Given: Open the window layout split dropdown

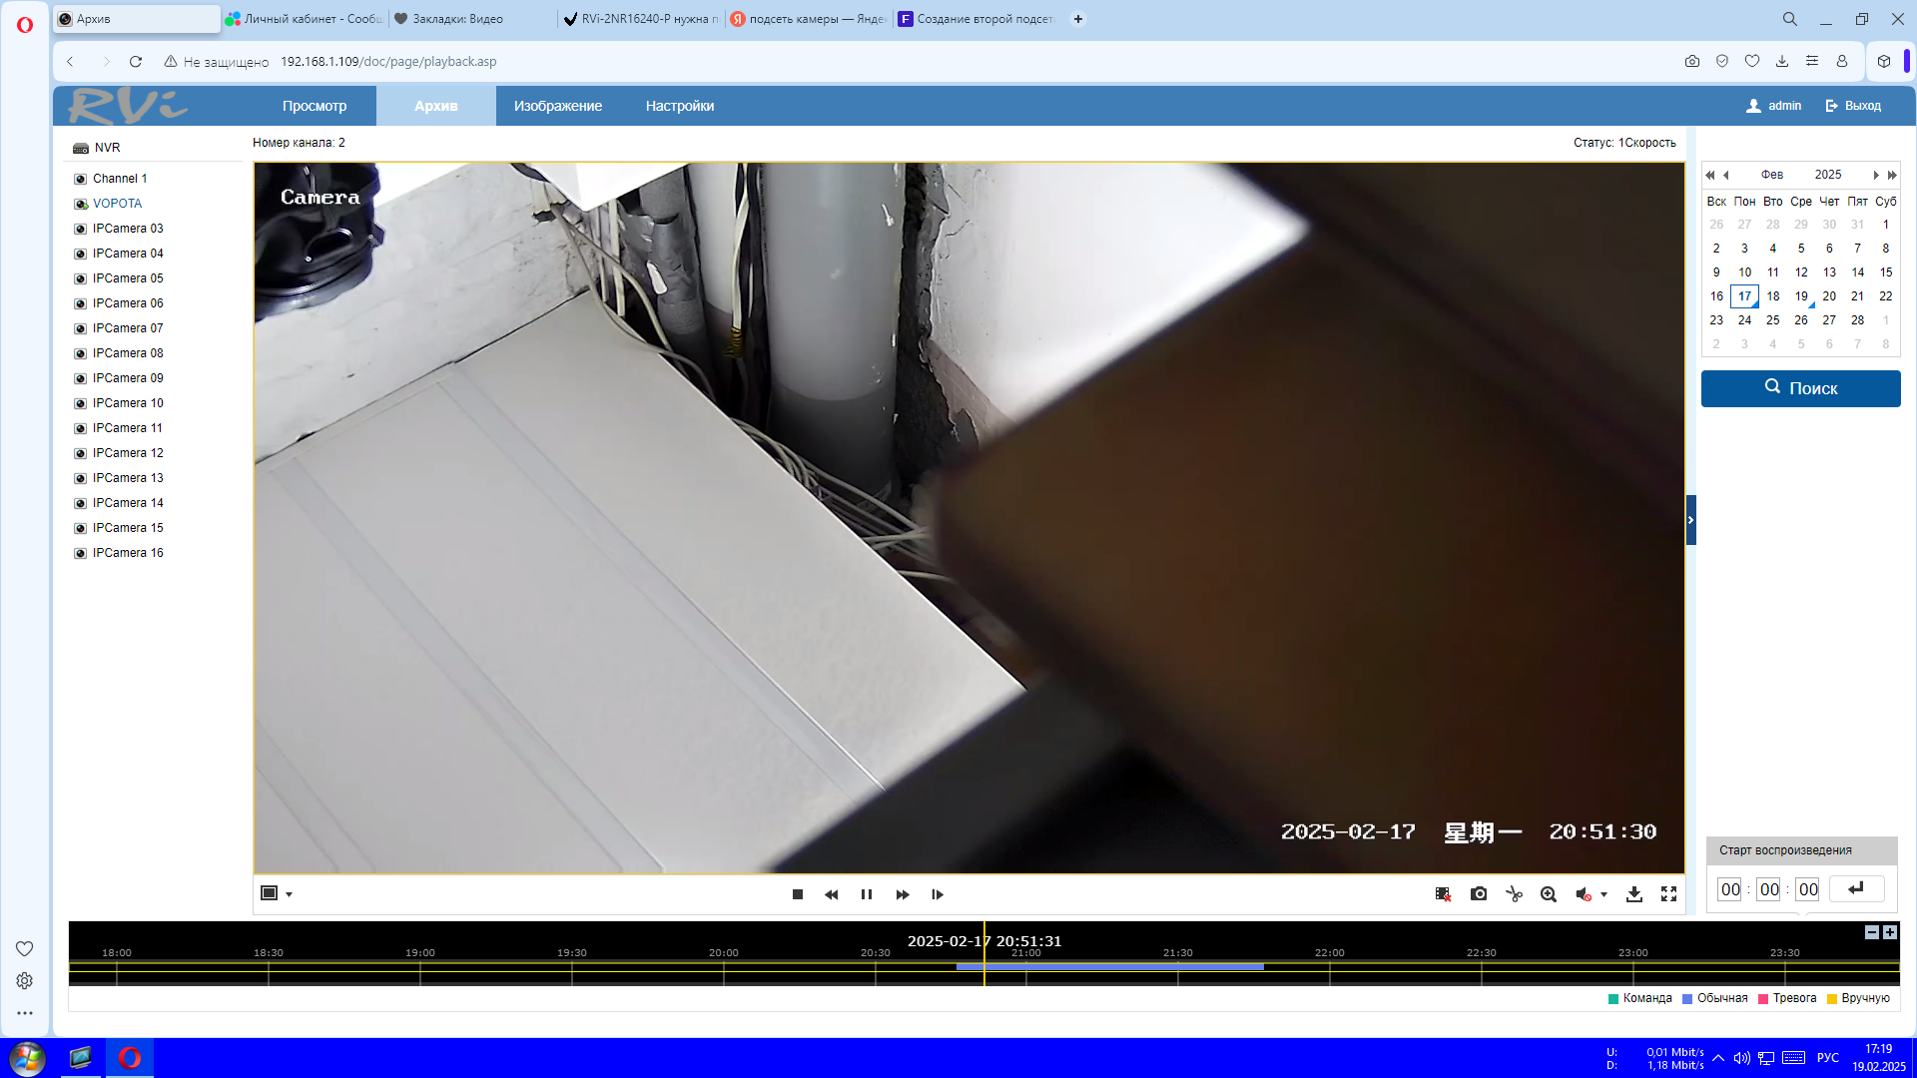Looking at the screenshot, I should point(289,894).
